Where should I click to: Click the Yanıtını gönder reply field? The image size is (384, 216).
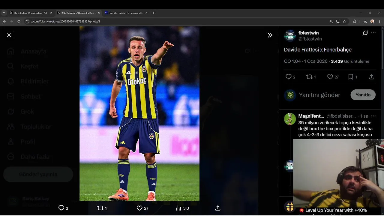tap(319, 95)
